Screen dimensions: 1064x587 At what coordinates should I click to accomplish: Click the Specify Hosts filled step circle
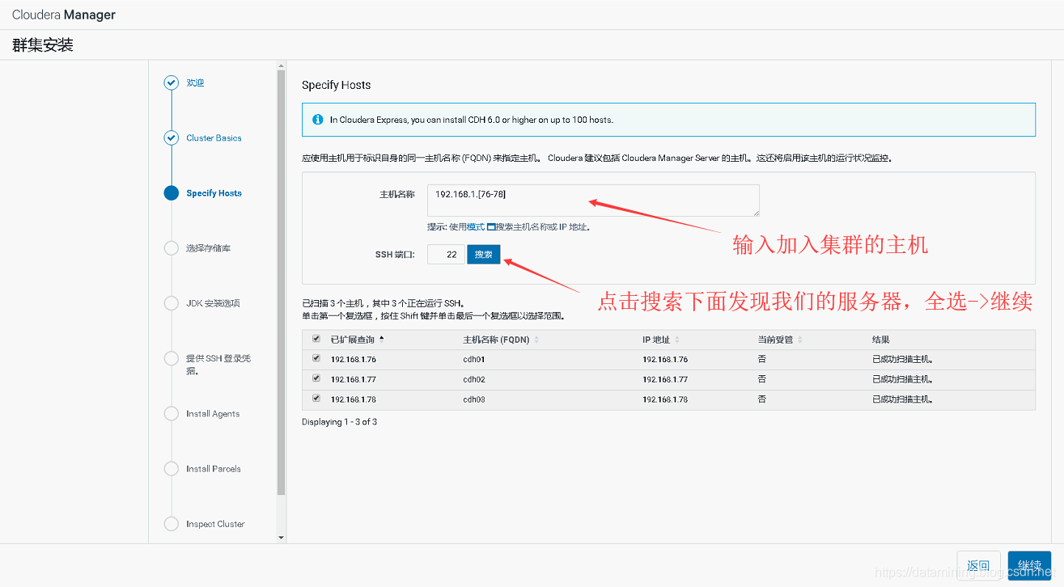pos(171,192)
